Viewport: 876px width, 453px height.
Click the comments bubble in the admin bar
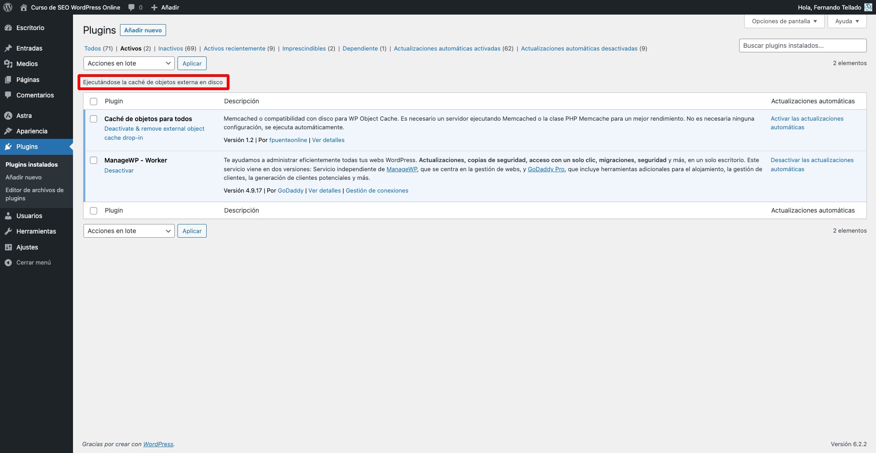[x=131, y=7]
